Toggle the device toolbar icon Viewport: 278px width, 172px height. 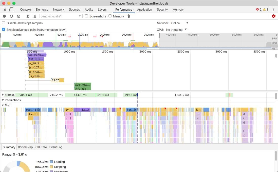[11, 9]
